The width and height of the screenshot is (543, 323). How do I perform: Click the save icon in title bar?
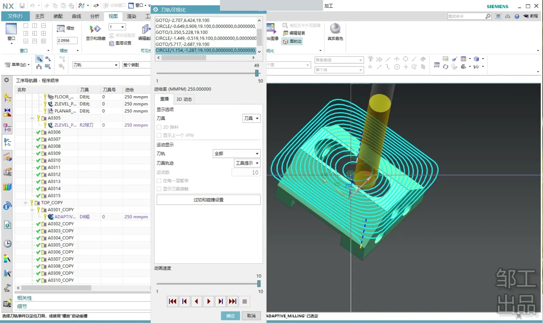(22, 6)
